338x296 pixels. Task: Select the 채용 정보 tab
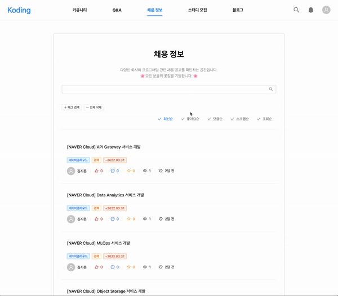click(x=155, y=10)
